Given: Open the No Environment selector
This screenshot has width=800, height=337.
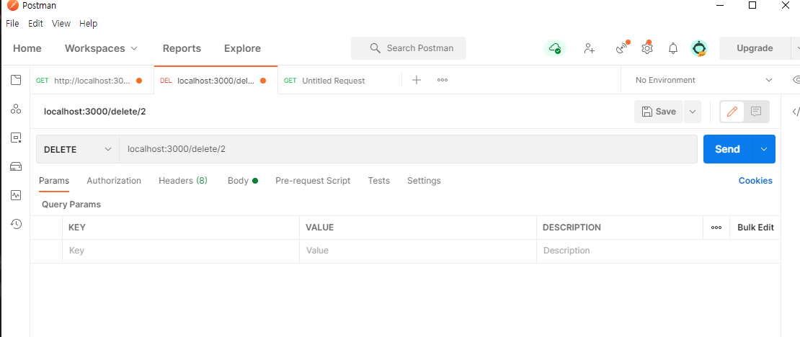Looking at the screenshot, I should click(703, 80).
